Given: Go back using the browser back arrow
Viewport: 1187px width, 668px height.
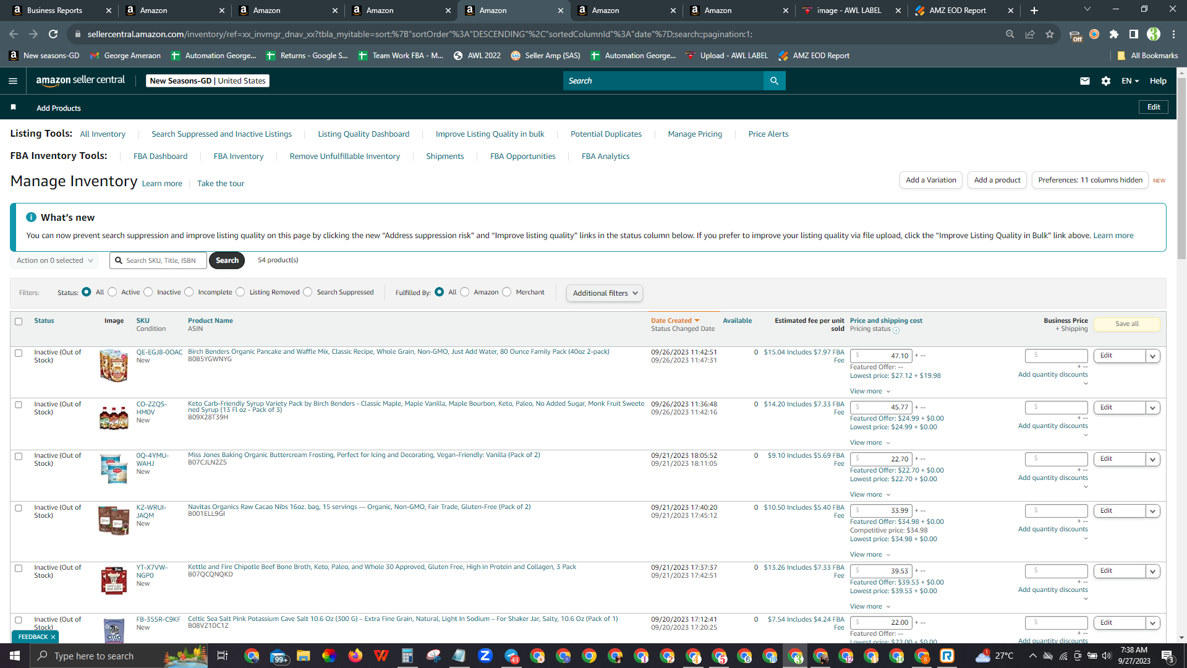Looking at the screenshot, I should pos(14,34).
